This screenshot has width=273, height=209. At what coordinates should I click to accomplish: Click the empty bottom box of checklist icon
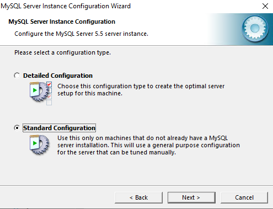49,103
